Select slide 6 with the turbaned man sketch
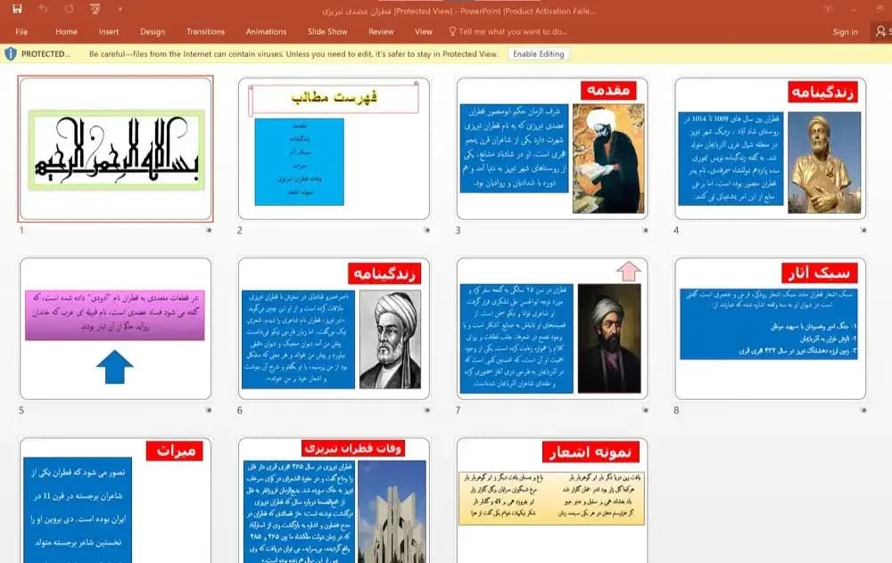892x563 pixels. pyautogui.click(x=334, y=329)
